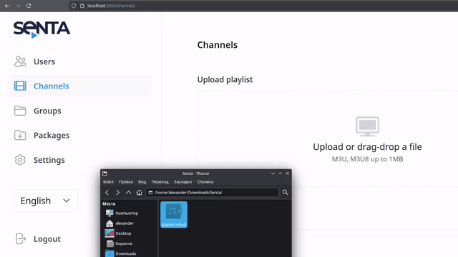
Task: Click the Groups folder icon
Action: coord(20,111)
